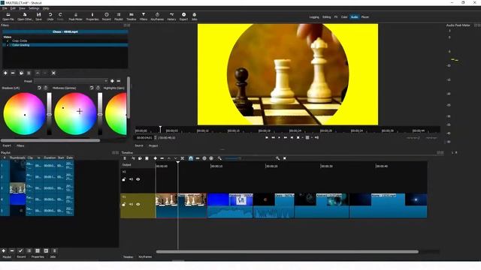481x270 pixels.
Task: Open the Help menu
Action: 46,8
